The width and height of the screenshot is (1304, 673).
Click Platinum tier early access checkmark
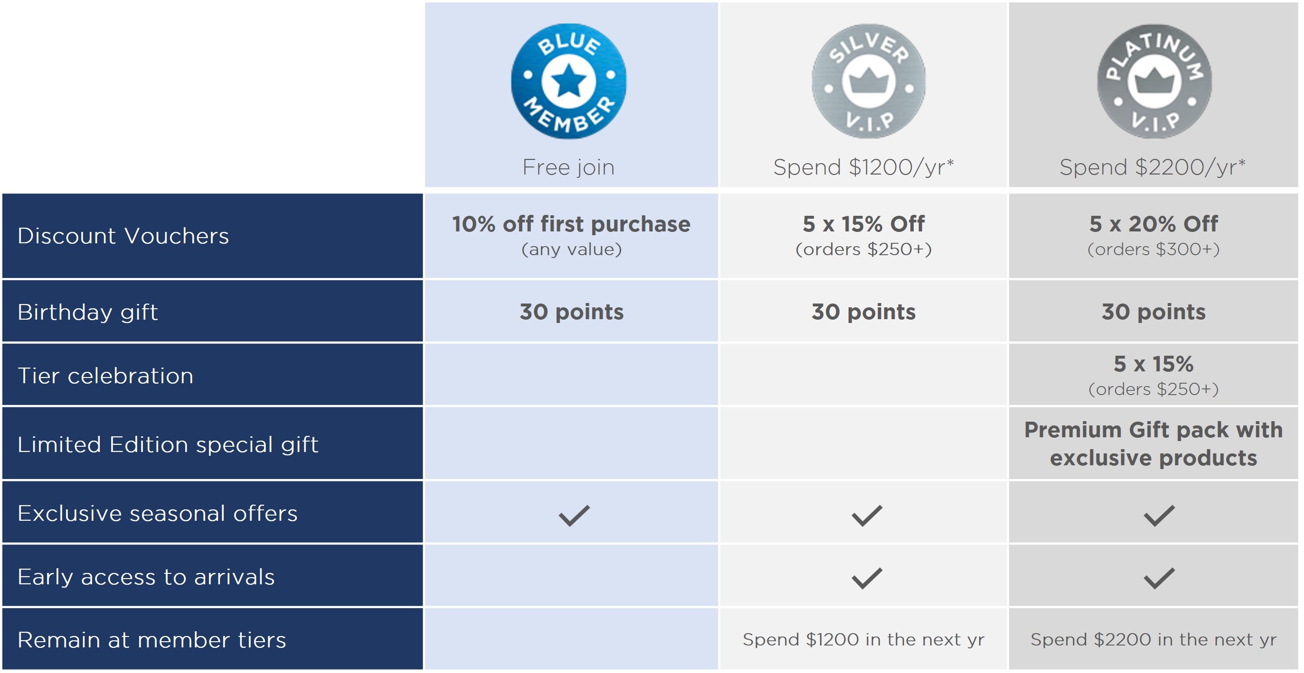pos(1159,578)
